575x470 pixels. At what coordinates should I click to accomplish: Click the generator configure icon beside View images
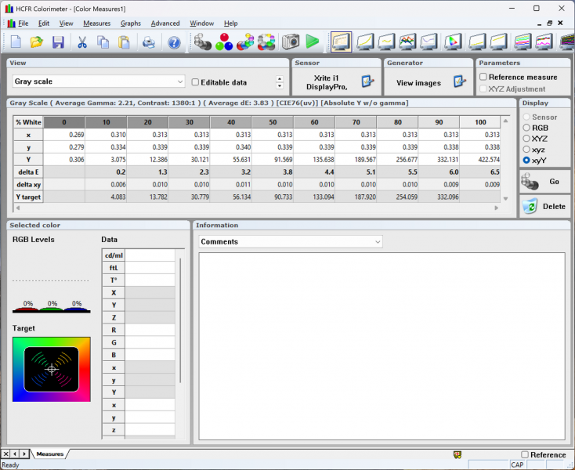[460, 81]
